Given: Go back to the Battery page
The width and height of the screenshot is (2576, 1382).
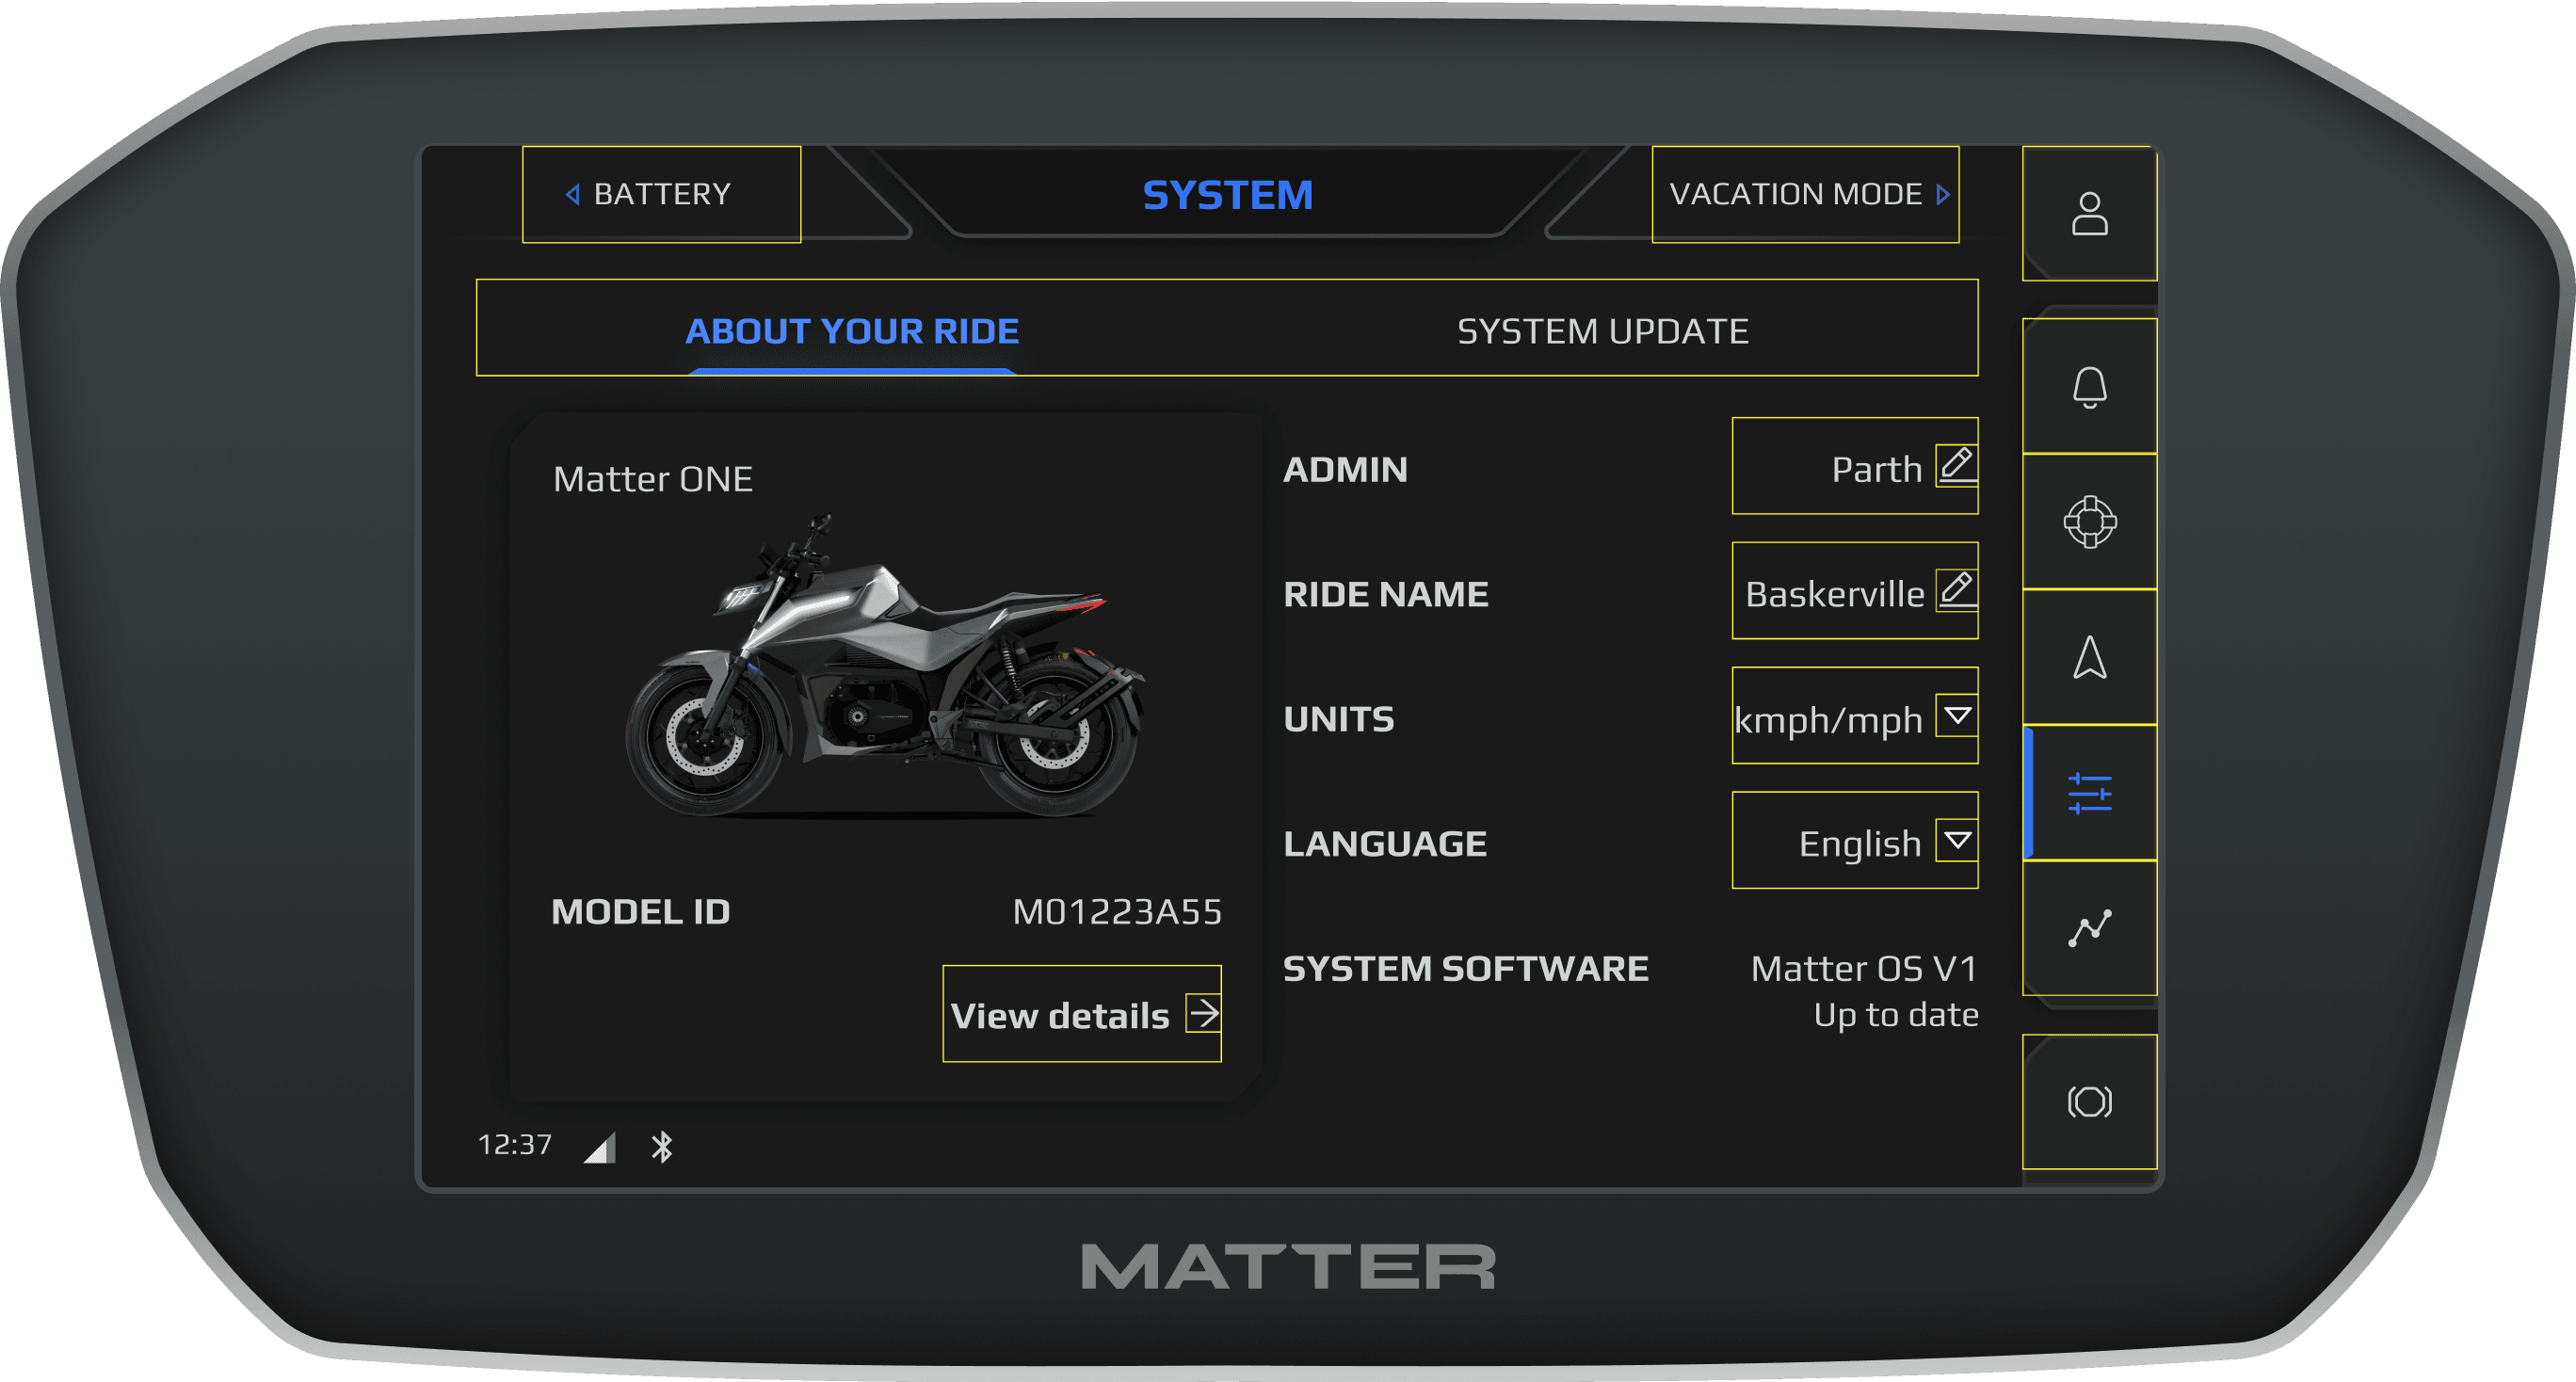Looking at the screenshot, I should click(662, 194).
